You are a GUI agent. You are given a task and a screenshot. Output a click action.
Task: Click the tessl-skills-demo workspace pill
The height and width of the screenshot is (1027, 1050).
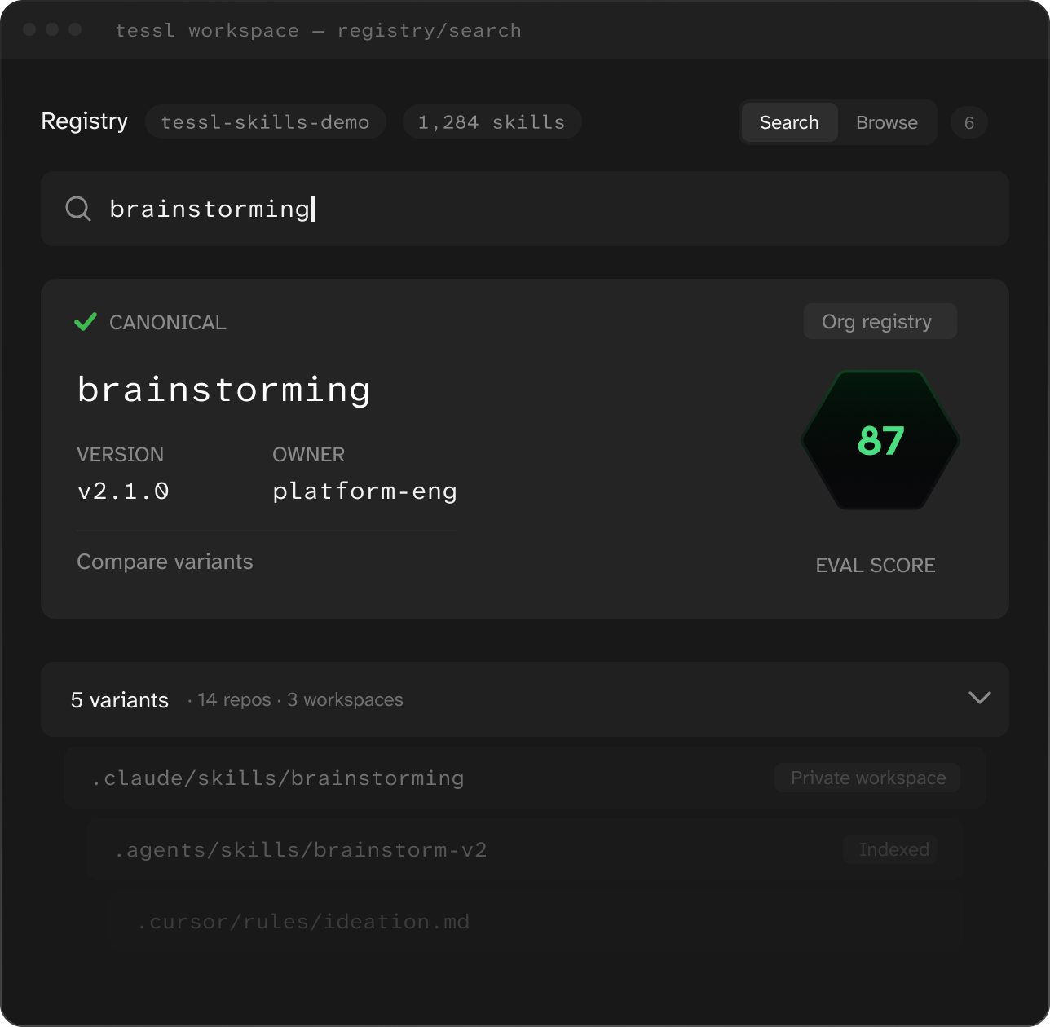click(265, 122)
